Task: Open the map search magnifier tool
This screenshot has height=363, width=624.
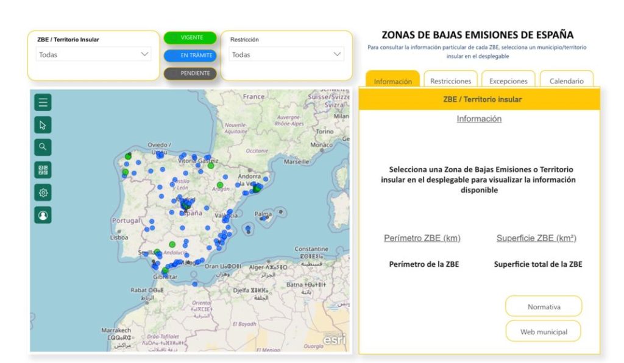Action: click(42, 146)
